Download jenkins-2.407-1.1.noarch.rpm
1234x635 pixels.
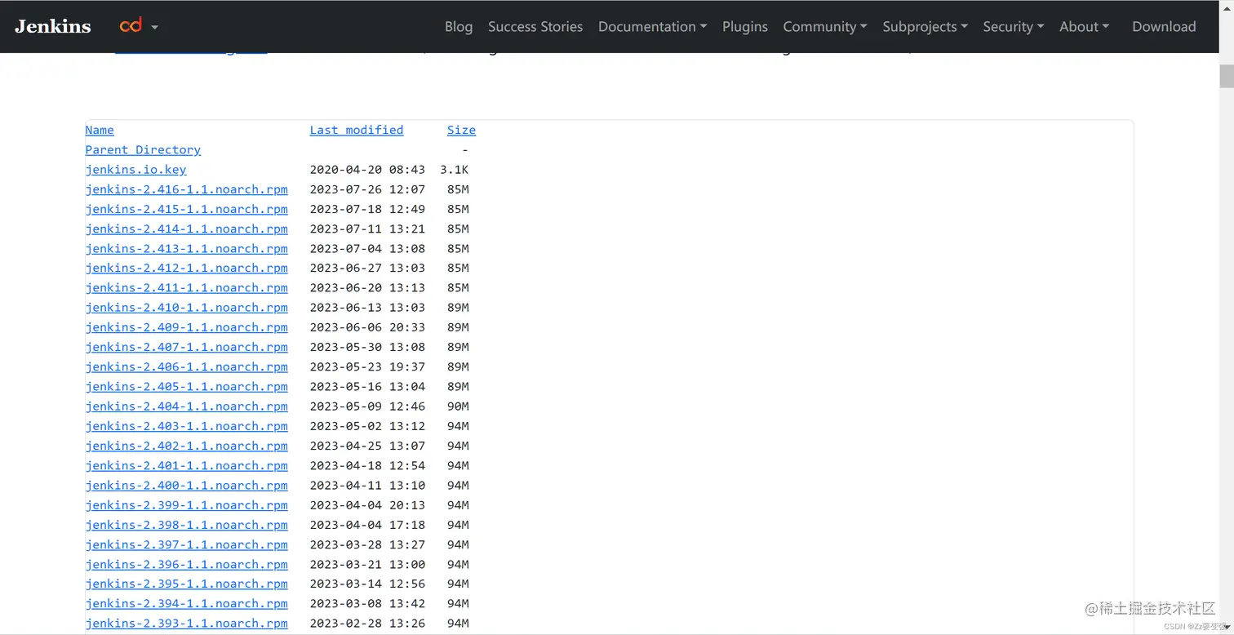point(186,347)
